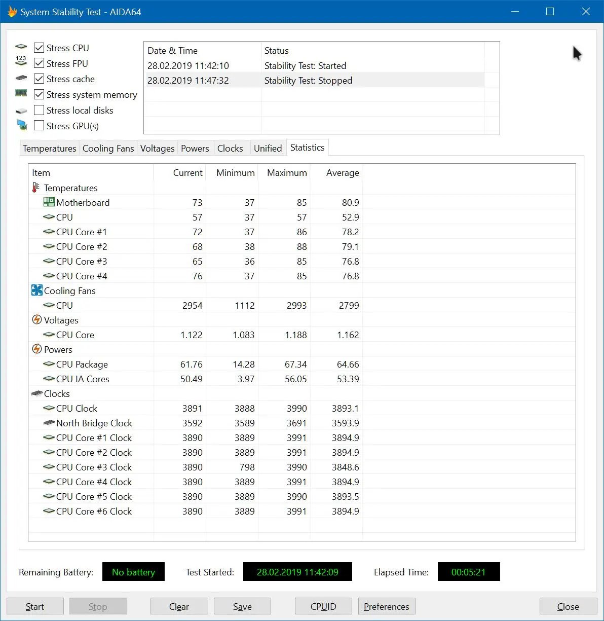604x621 pixels.
Task: Click the chip icon of CPU Core #5 Clock row
Action: tap(49, 496)
